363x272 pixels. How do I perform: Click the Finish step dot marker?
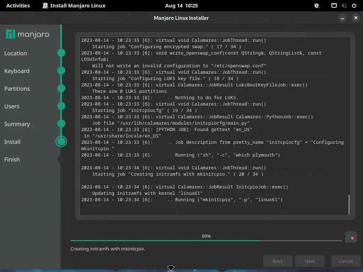[x=61, y=159]
